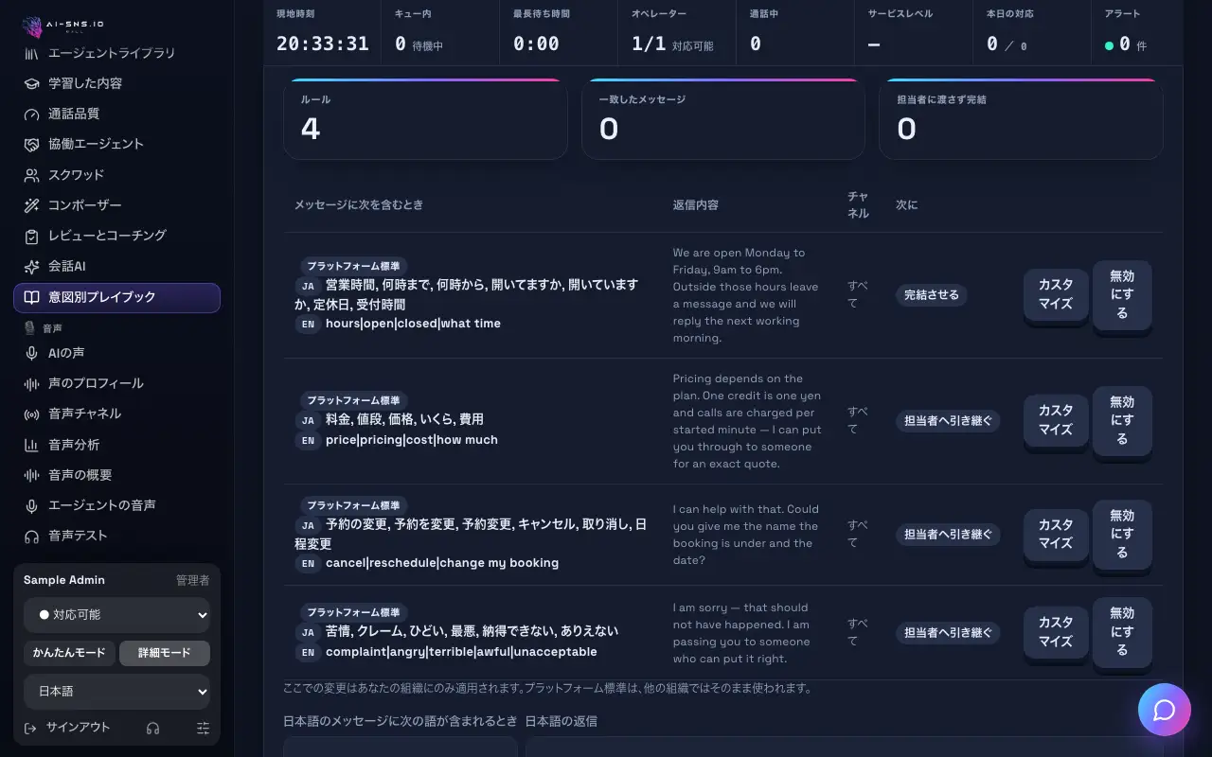This screenshot has width=1212, height=757.
Task: Click the 一致したメッセージ count card
Action: tap(723, 119)
